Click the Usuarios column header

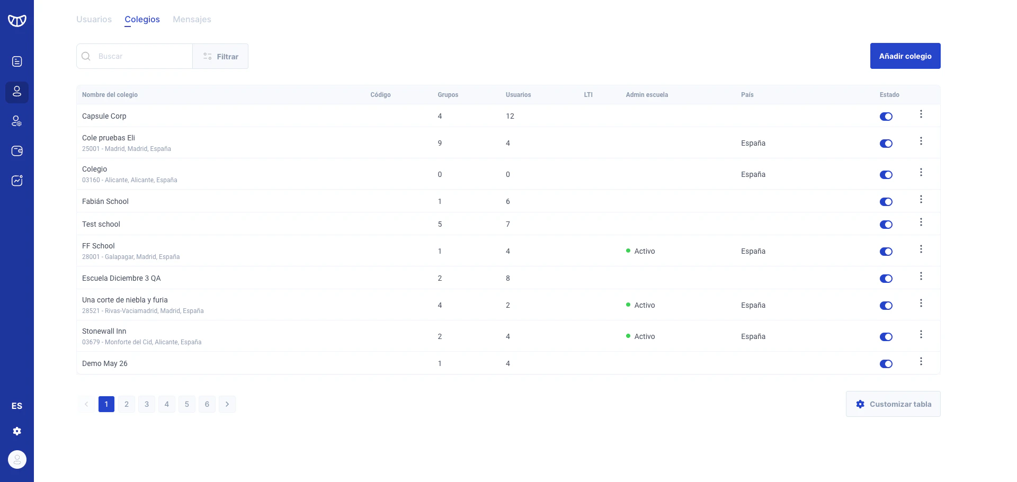click(x=518, y=95)
